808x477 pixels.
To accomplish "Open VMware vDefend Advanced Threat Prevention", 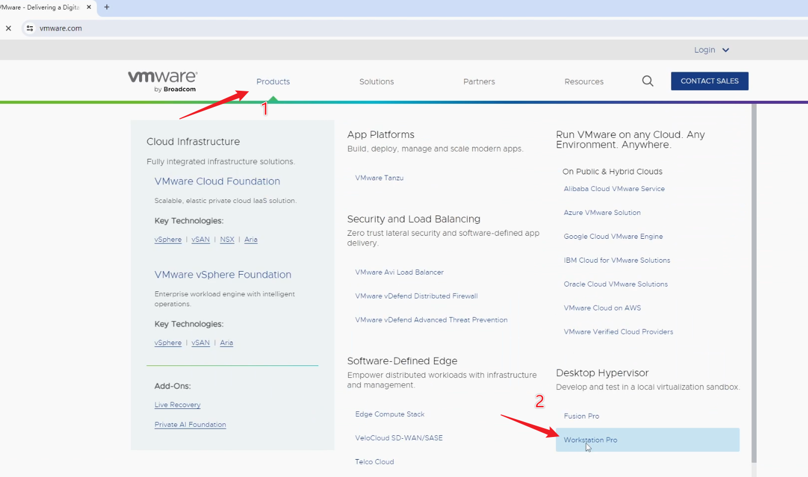I will pyautogui.click(x=431, y=320).
